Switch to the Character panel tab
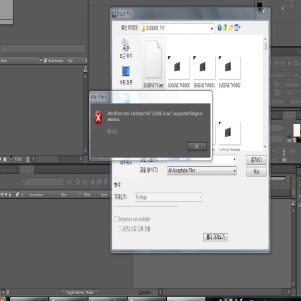The height and width of the screenshot is (301, 301). [x=289, y=115]
